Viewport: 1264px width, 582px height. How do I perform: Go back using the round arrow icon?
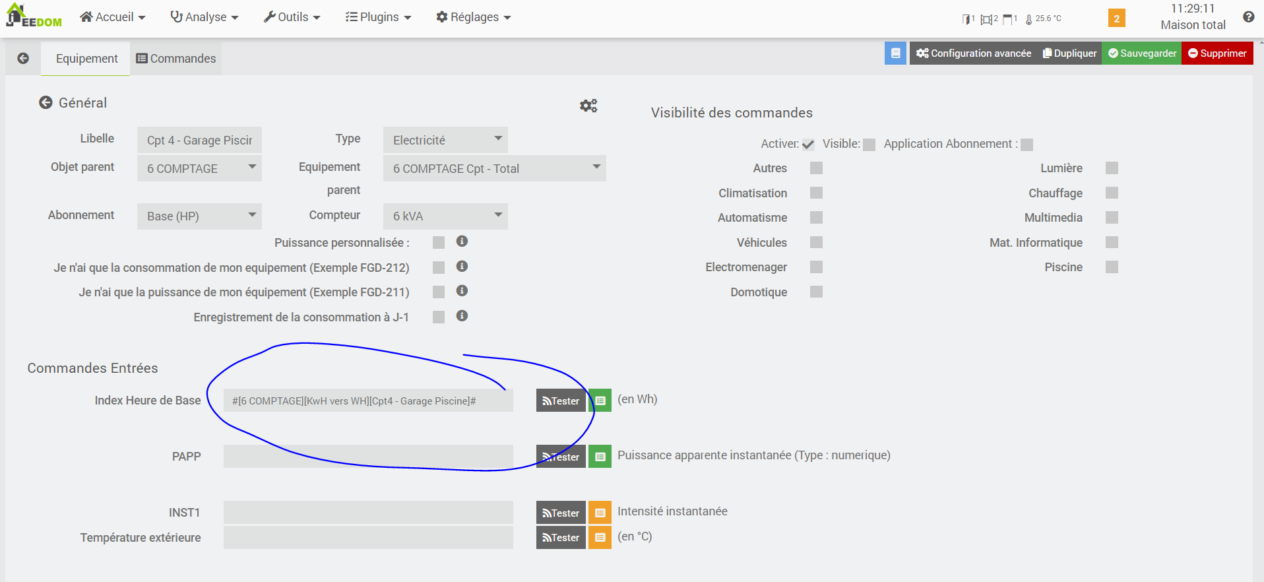tap(23, 58)
